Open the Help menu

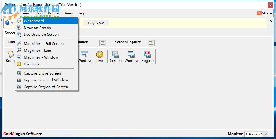click(x=81, y=13)
